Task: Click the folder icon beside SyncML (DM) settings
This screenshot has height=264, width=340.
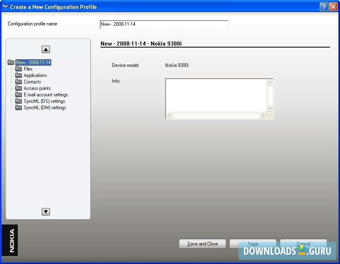Action: (19, 108)
